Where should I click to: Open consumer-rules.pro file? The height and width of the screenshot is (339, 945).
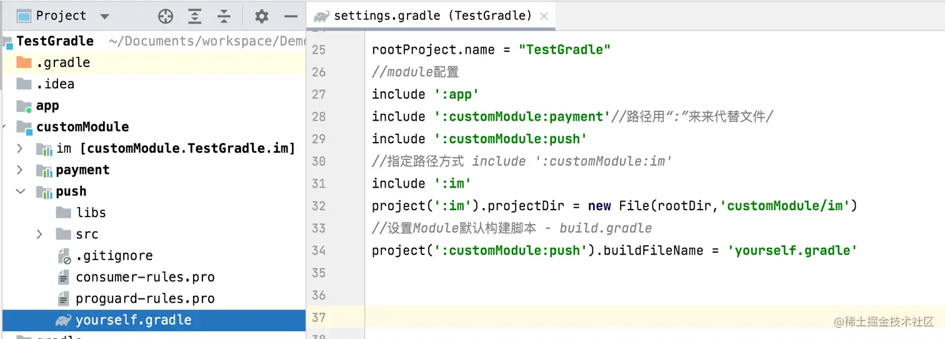tap(146, 278)
